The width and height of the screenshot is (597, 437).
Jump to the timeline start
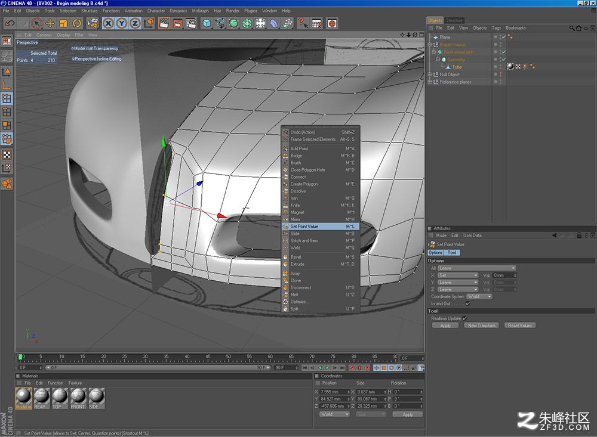pyautogui.click(x=304, y=368)
